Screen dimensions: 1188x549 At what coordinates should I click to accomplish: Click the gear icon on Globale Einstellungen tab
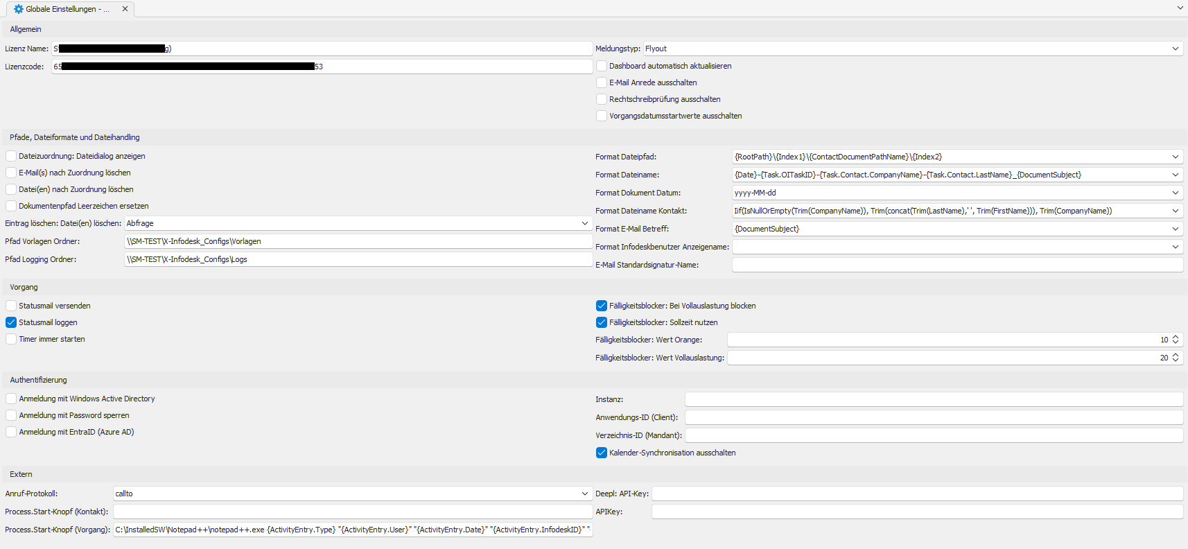pos(18,9)
